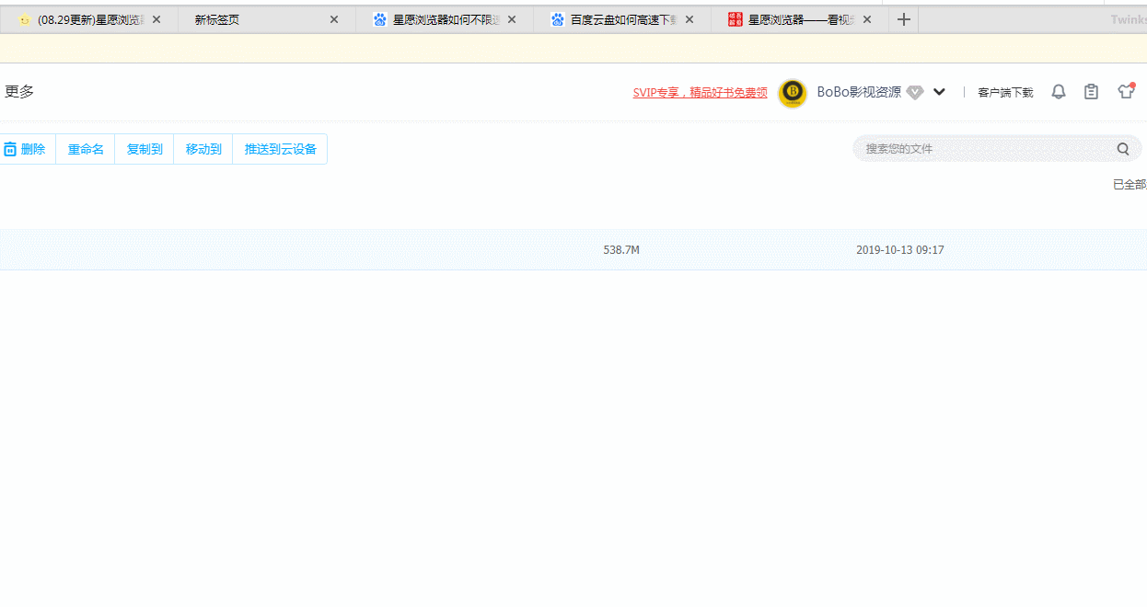The width and height of the screenshot is (1147, 607).
Task: Click the 客户端下载 link
Action: point(1005,93)
